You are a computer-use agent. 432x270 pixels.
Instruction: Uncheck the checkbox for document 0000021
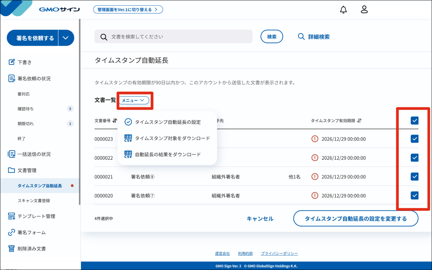tap(414, 177)
